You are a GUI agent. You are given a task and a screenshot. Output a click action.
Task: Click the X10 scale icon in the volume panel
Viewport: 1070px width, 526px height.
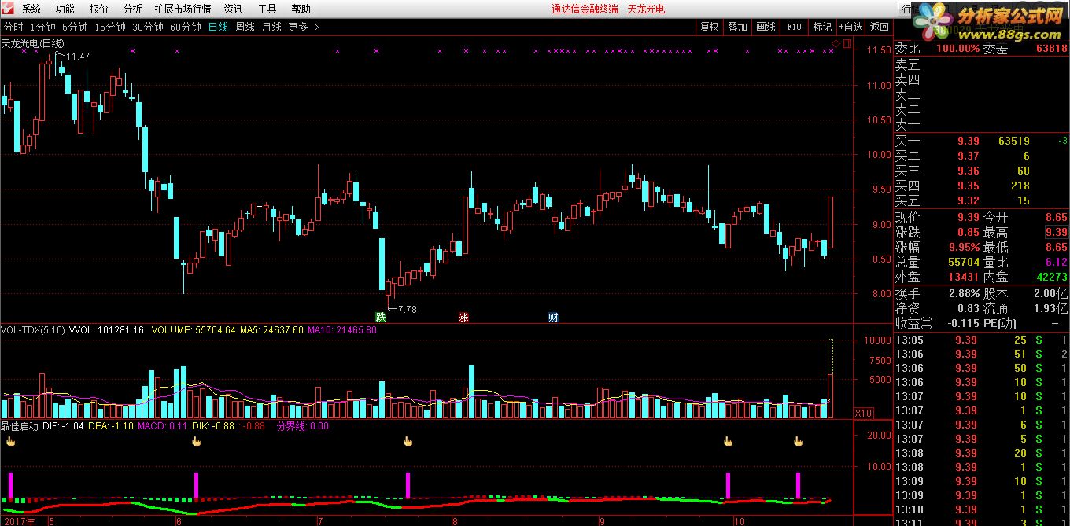(x=864, y=413)
